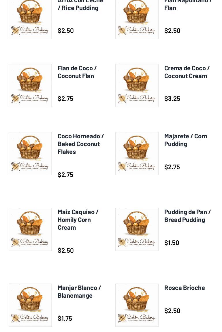Click the Arroz con Leche thumbnail
Viewport: 222px width, 332px height.
(30, 19)
